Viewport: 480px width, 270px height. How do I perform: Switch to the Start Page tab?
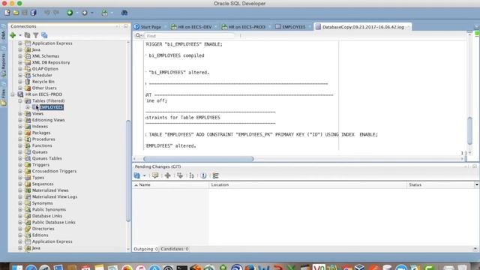(148, 27)
